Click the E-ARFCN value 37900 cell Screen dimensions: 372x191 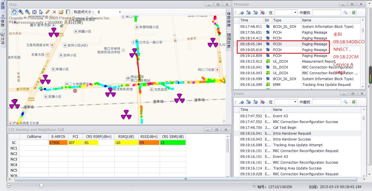pyautogui.click(x=58, y=143)
